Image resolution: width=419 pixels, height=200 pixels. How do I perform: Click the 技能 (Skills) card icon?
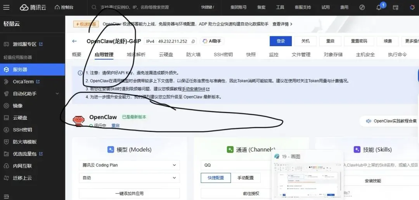(x=357, y=150)
